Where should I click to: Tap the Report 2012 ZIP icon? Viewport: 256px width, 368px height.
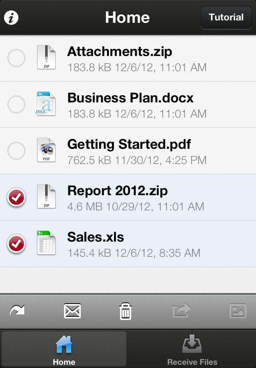(x=46, y=196)
